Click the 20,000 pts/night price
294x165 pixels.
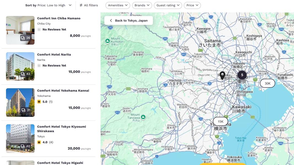click(79, 148)
